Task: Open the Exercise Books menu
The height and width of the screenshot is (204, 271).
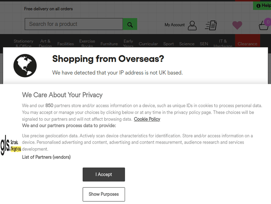Action: pos(87,43)
